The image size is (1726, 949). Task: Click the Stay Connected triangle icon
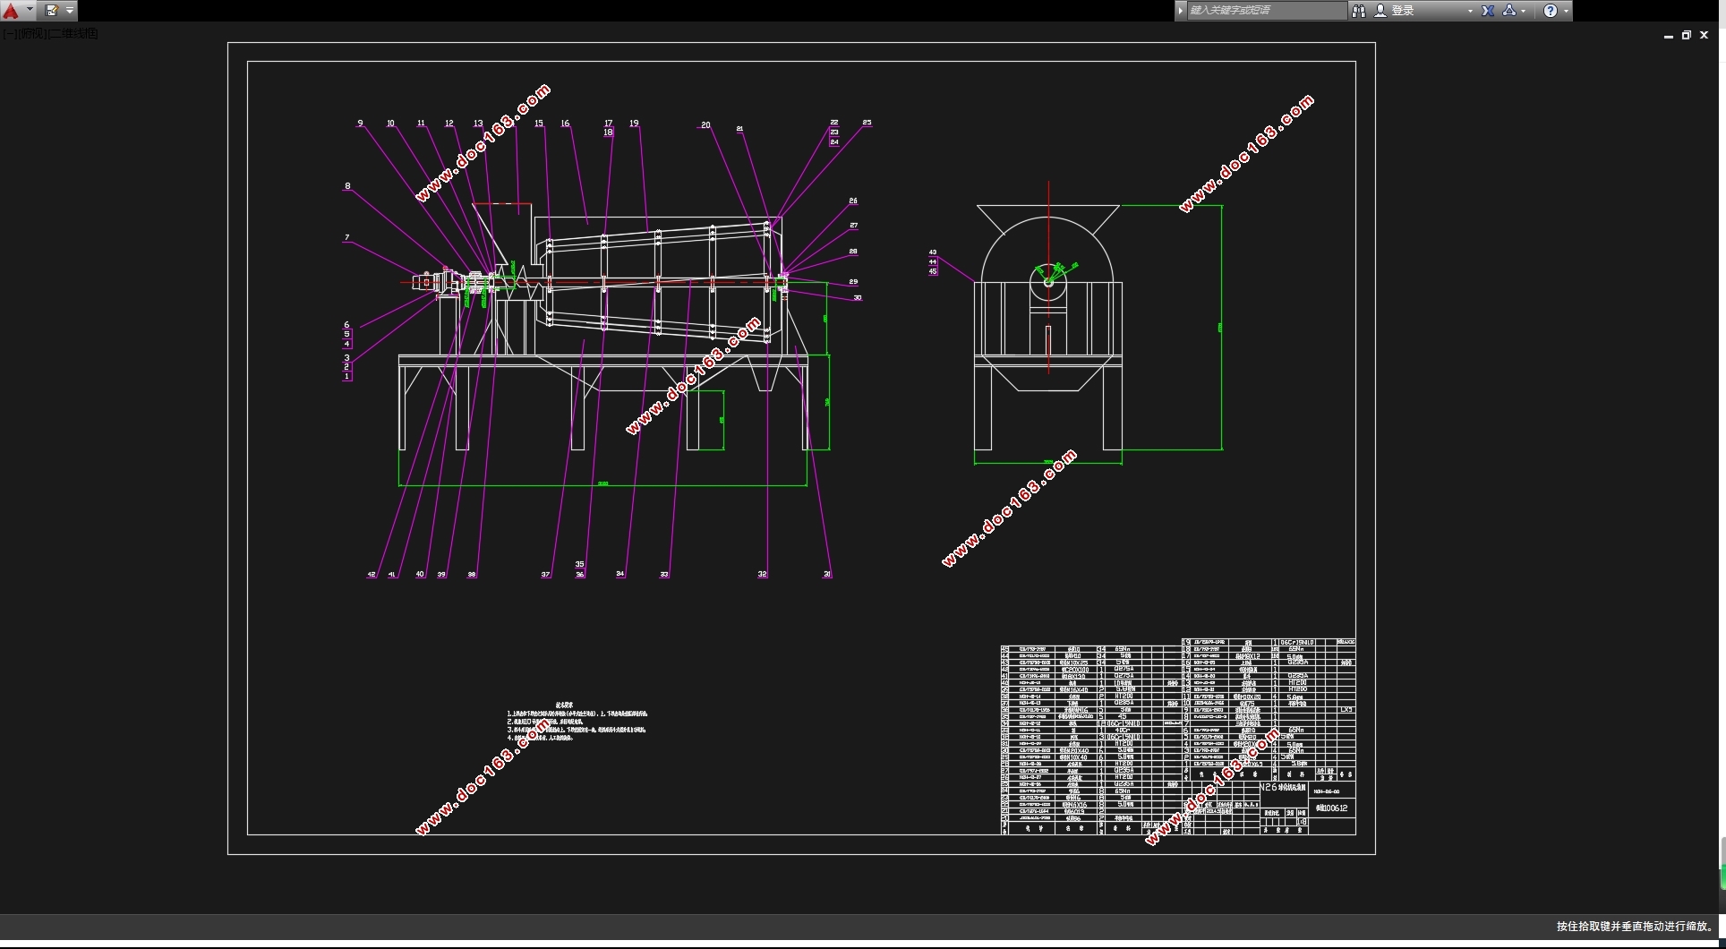click(1509, 11)
